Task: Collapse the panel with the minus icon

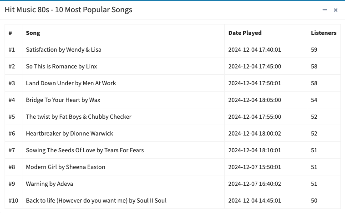Action: pyautogui.click(x=325, y=10)
